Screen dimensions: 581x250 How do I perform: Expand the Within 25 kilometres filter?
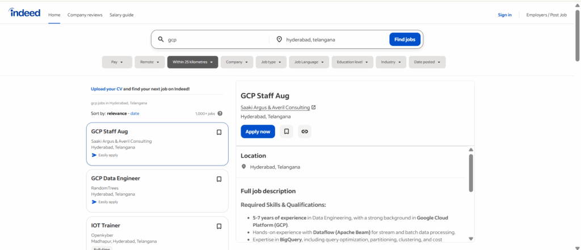pyautogui.click(x=193, y=62)
